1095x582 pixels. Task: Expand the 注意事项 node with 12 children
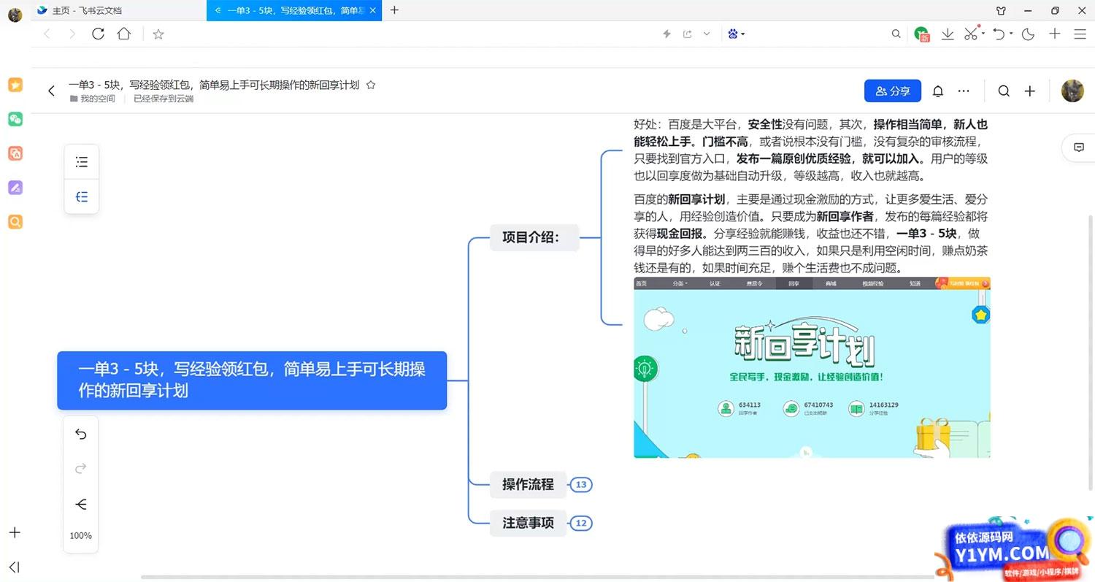(x=581, y=523)
